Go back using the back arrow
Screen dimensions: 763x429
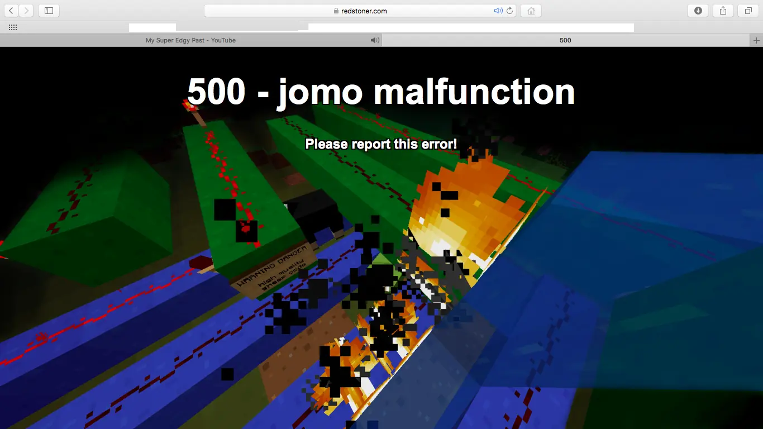coord(11,11)
